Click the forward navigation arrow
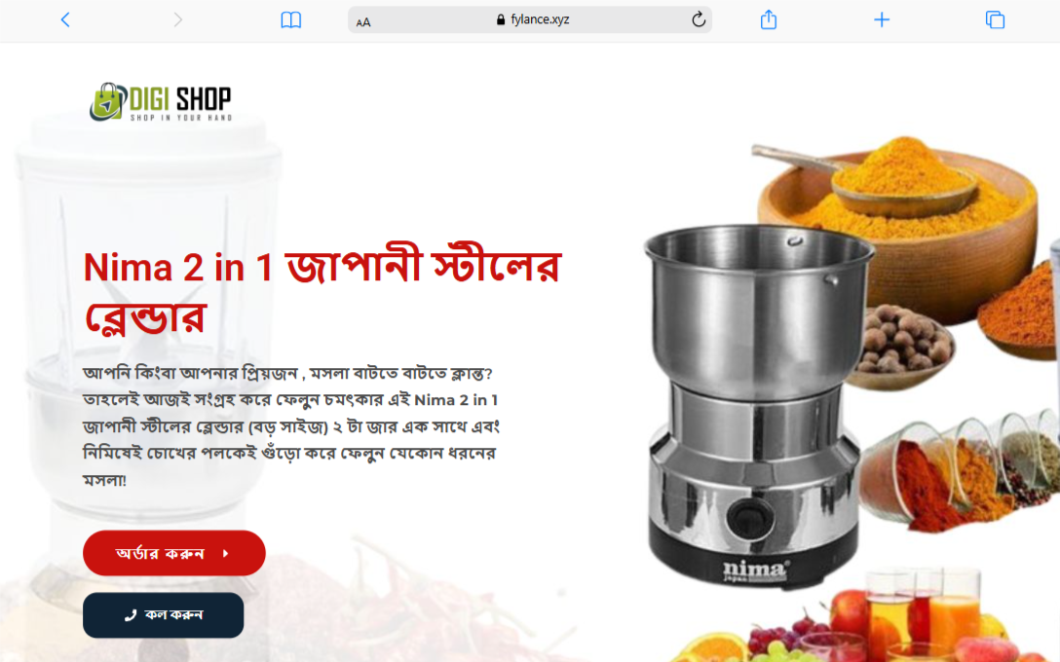Screen dimensions: 1060x662 pyautogui.click(x=177, y=19)
